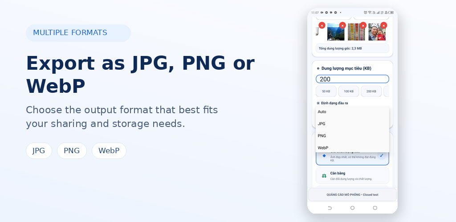The height and width of the screenshot is (222, 456).
Task: Click the Choose the output format description text
Action: pyautogui.click(x=122, y=117)
